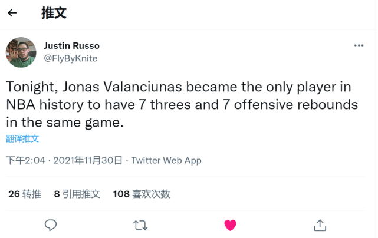Click the Justin Russo display name

point(72,46)
